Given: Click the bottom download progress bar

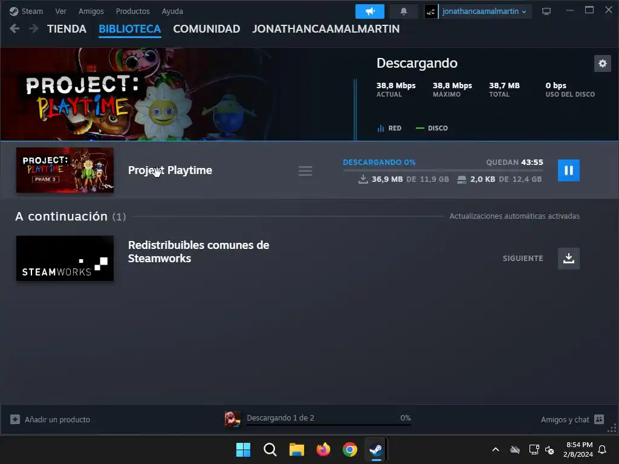Looking at the screenshot, I should (328, 425).
